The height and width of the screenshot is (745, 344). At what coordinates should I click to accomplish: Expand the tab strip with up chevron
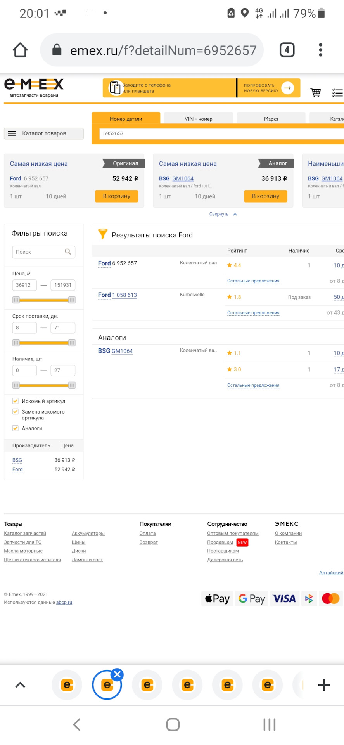(x=20, y=685)
